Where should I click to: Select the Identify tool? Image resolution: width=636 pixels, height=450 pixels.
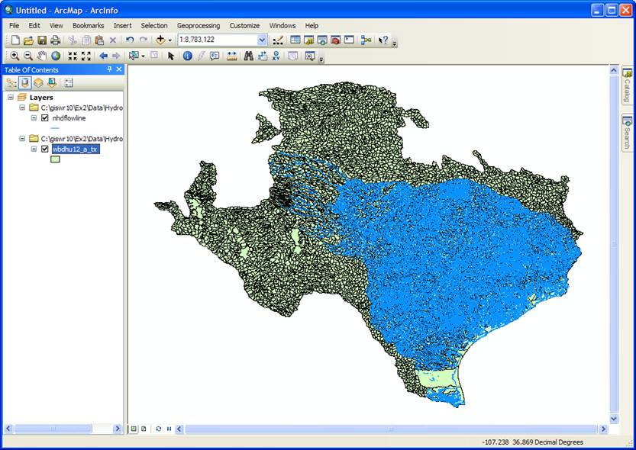click(x=187, y=56)
